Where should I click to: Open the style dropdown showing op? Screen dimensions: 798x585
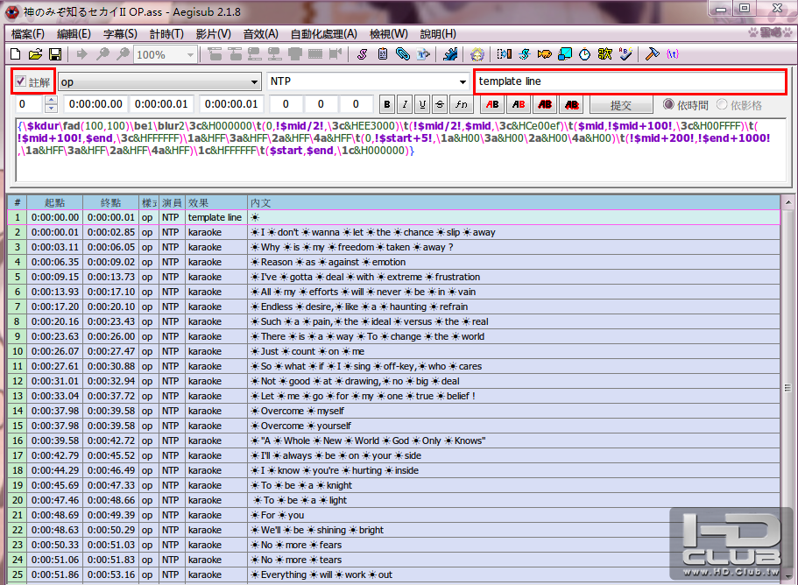[159, 81]
